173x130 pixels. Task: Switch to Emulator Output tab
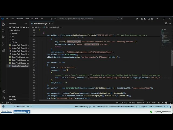tap(20, 111)
